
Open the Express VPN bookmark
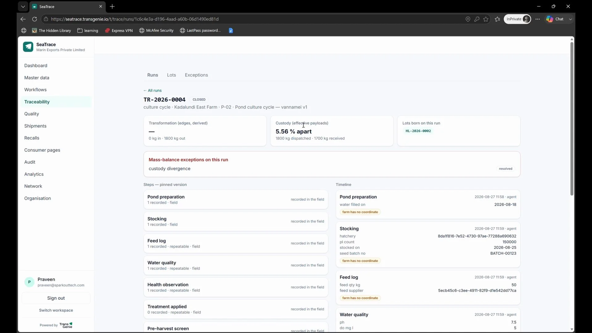point(119,31)
